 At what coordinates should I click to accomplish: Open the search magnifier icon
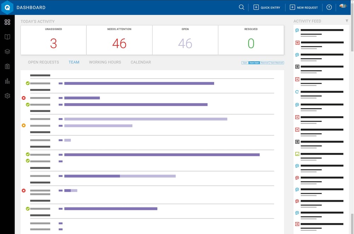(x=241, y=7)
